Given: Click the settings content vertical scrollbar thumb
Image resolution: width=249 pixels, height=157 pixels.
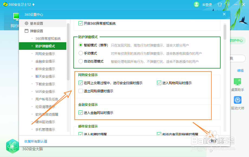Looking at the screenshot, I should (x=225, y=32).
